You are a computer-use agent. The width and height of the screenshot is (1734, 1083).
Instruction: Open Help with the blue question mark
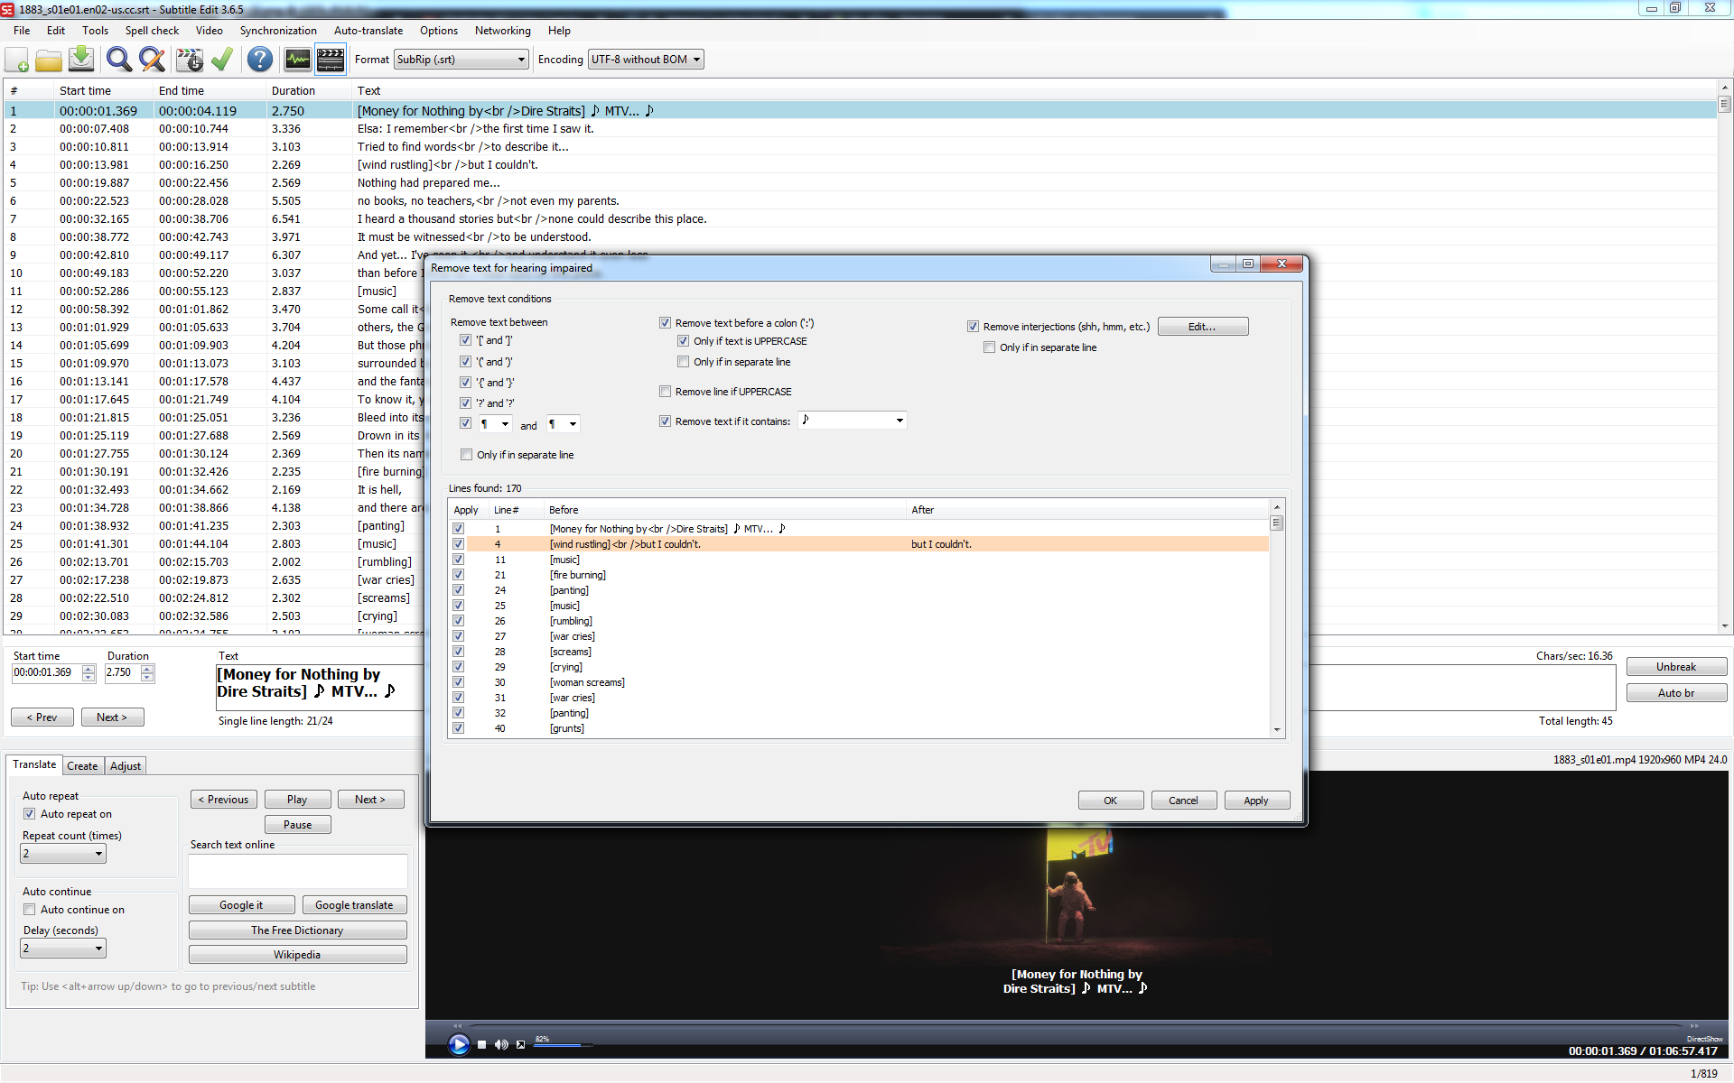click(260, 60)
